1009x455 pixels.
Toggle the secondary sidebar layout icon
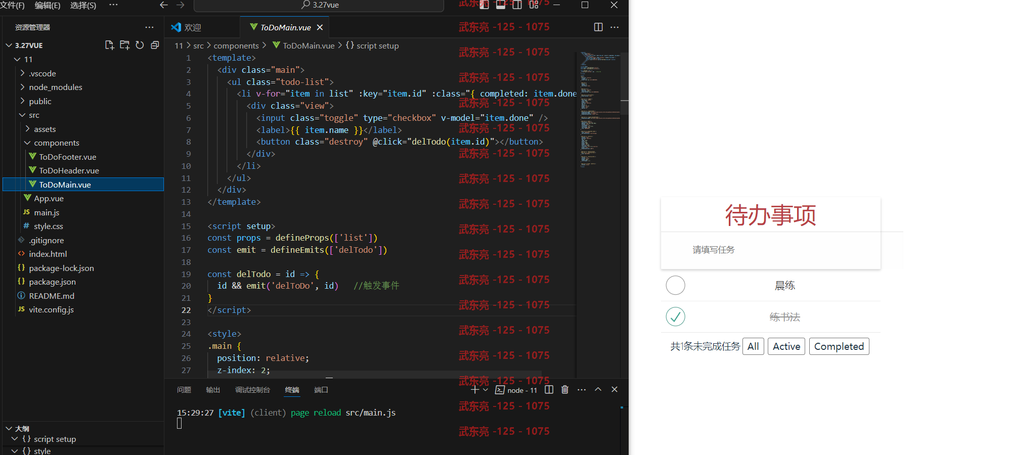click(x=517, y=5)
